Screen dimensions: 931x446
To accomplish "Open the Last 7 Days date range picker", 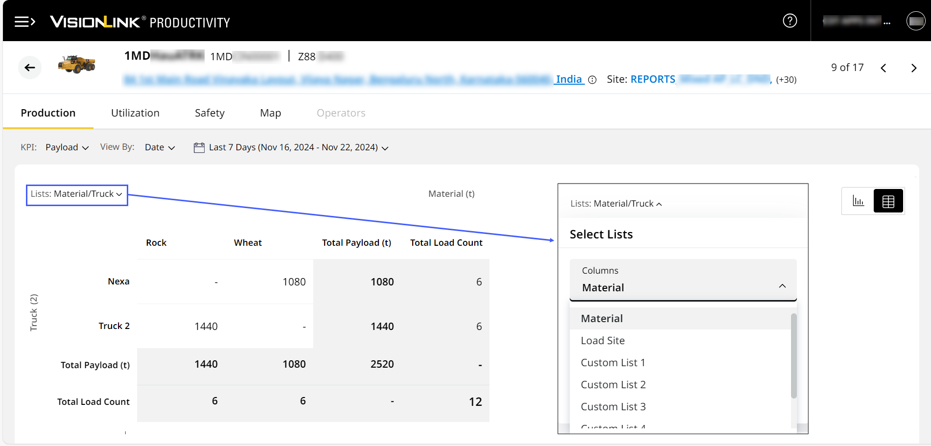I will click(291, 147).
